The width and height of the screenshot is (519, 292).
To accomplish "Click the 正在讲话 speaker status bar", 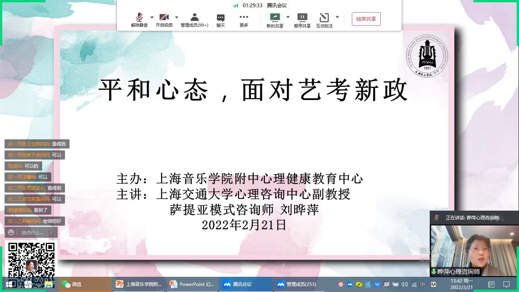I will coord(474,218).
